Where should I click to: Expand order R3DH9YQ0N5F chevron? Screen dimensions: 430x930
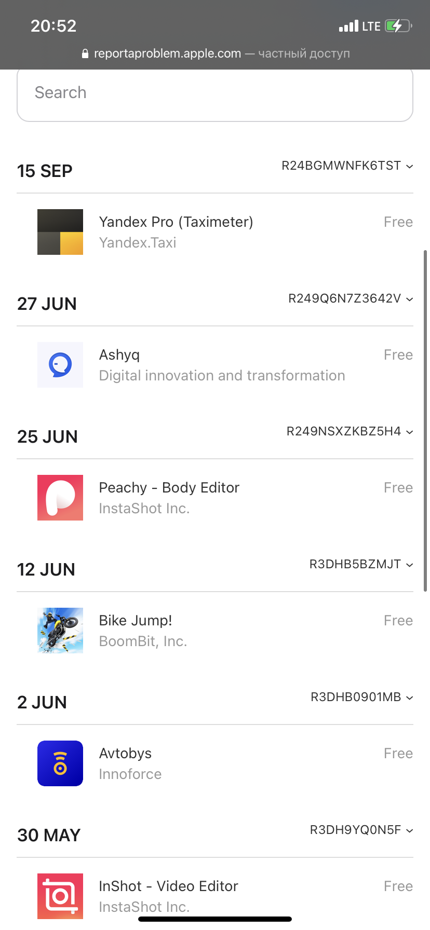coord(410,830)
